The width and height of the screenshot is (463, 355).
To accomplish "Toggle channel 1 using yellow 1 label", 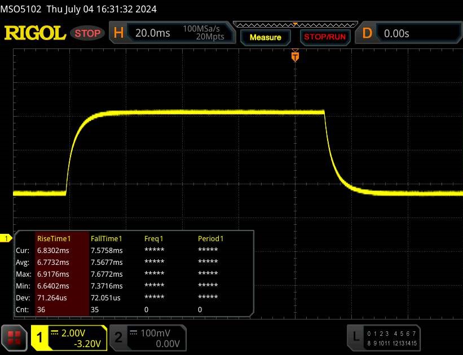I will point(40,338).
